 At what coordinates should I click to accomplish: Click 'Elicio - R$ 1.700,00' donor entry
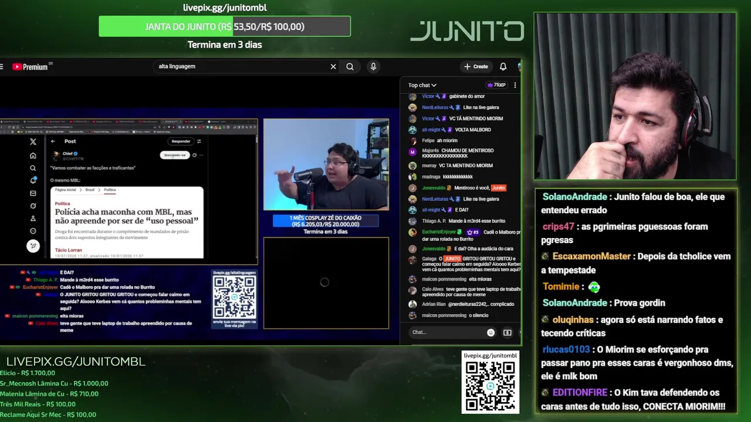[28, 373]
